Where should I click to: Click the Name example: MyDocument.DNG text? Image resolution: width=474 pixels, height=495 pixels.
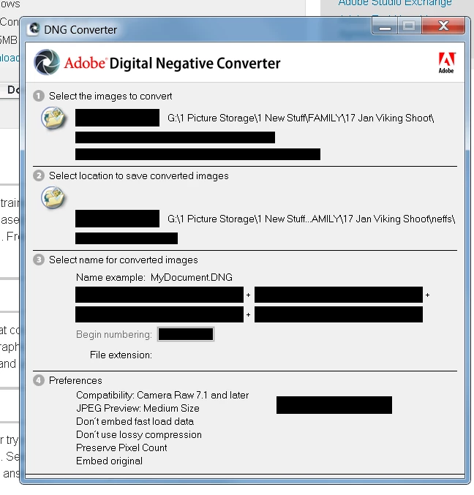(154, 278)
